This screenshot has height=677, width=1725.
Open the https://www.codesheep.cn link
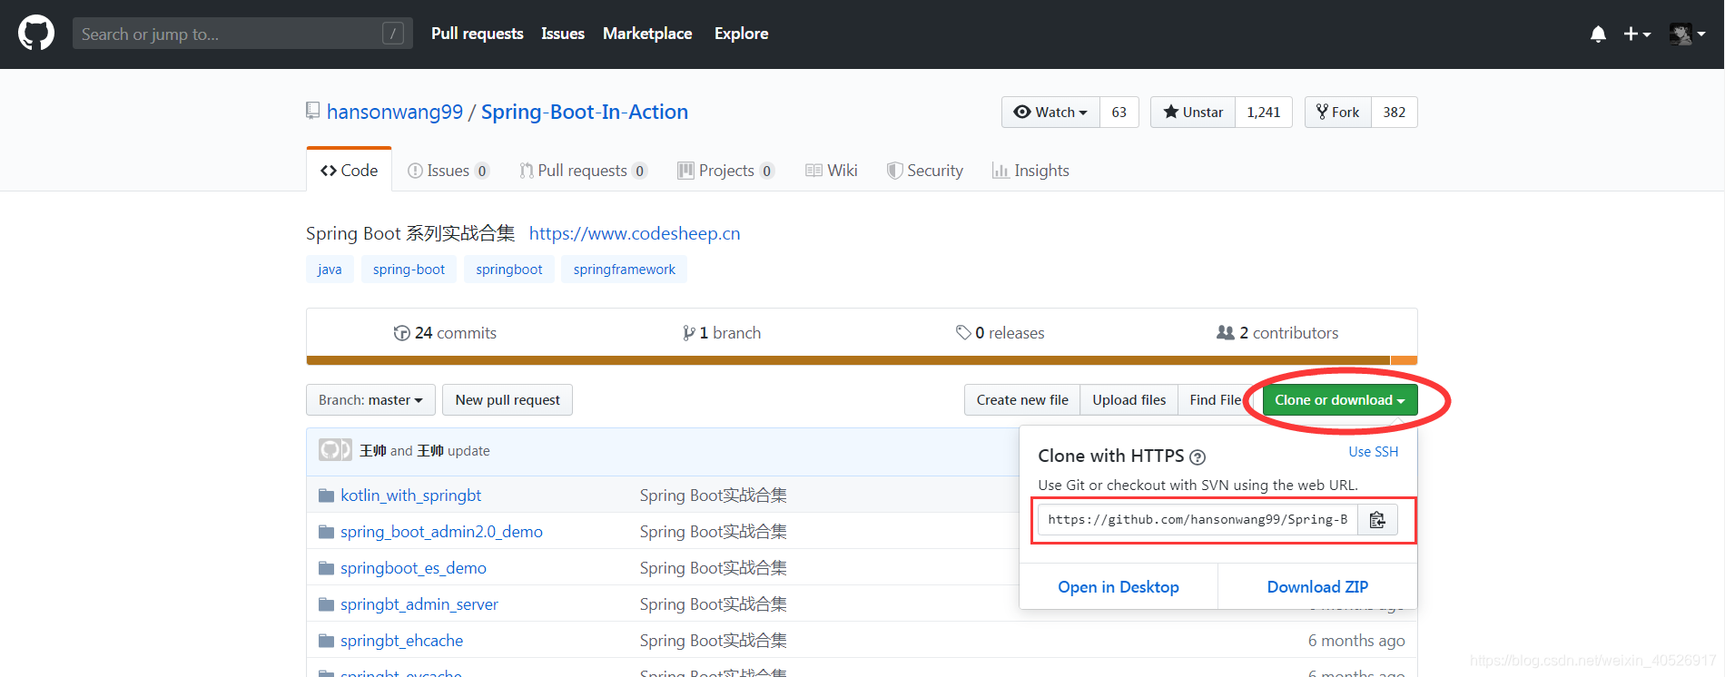635,233
